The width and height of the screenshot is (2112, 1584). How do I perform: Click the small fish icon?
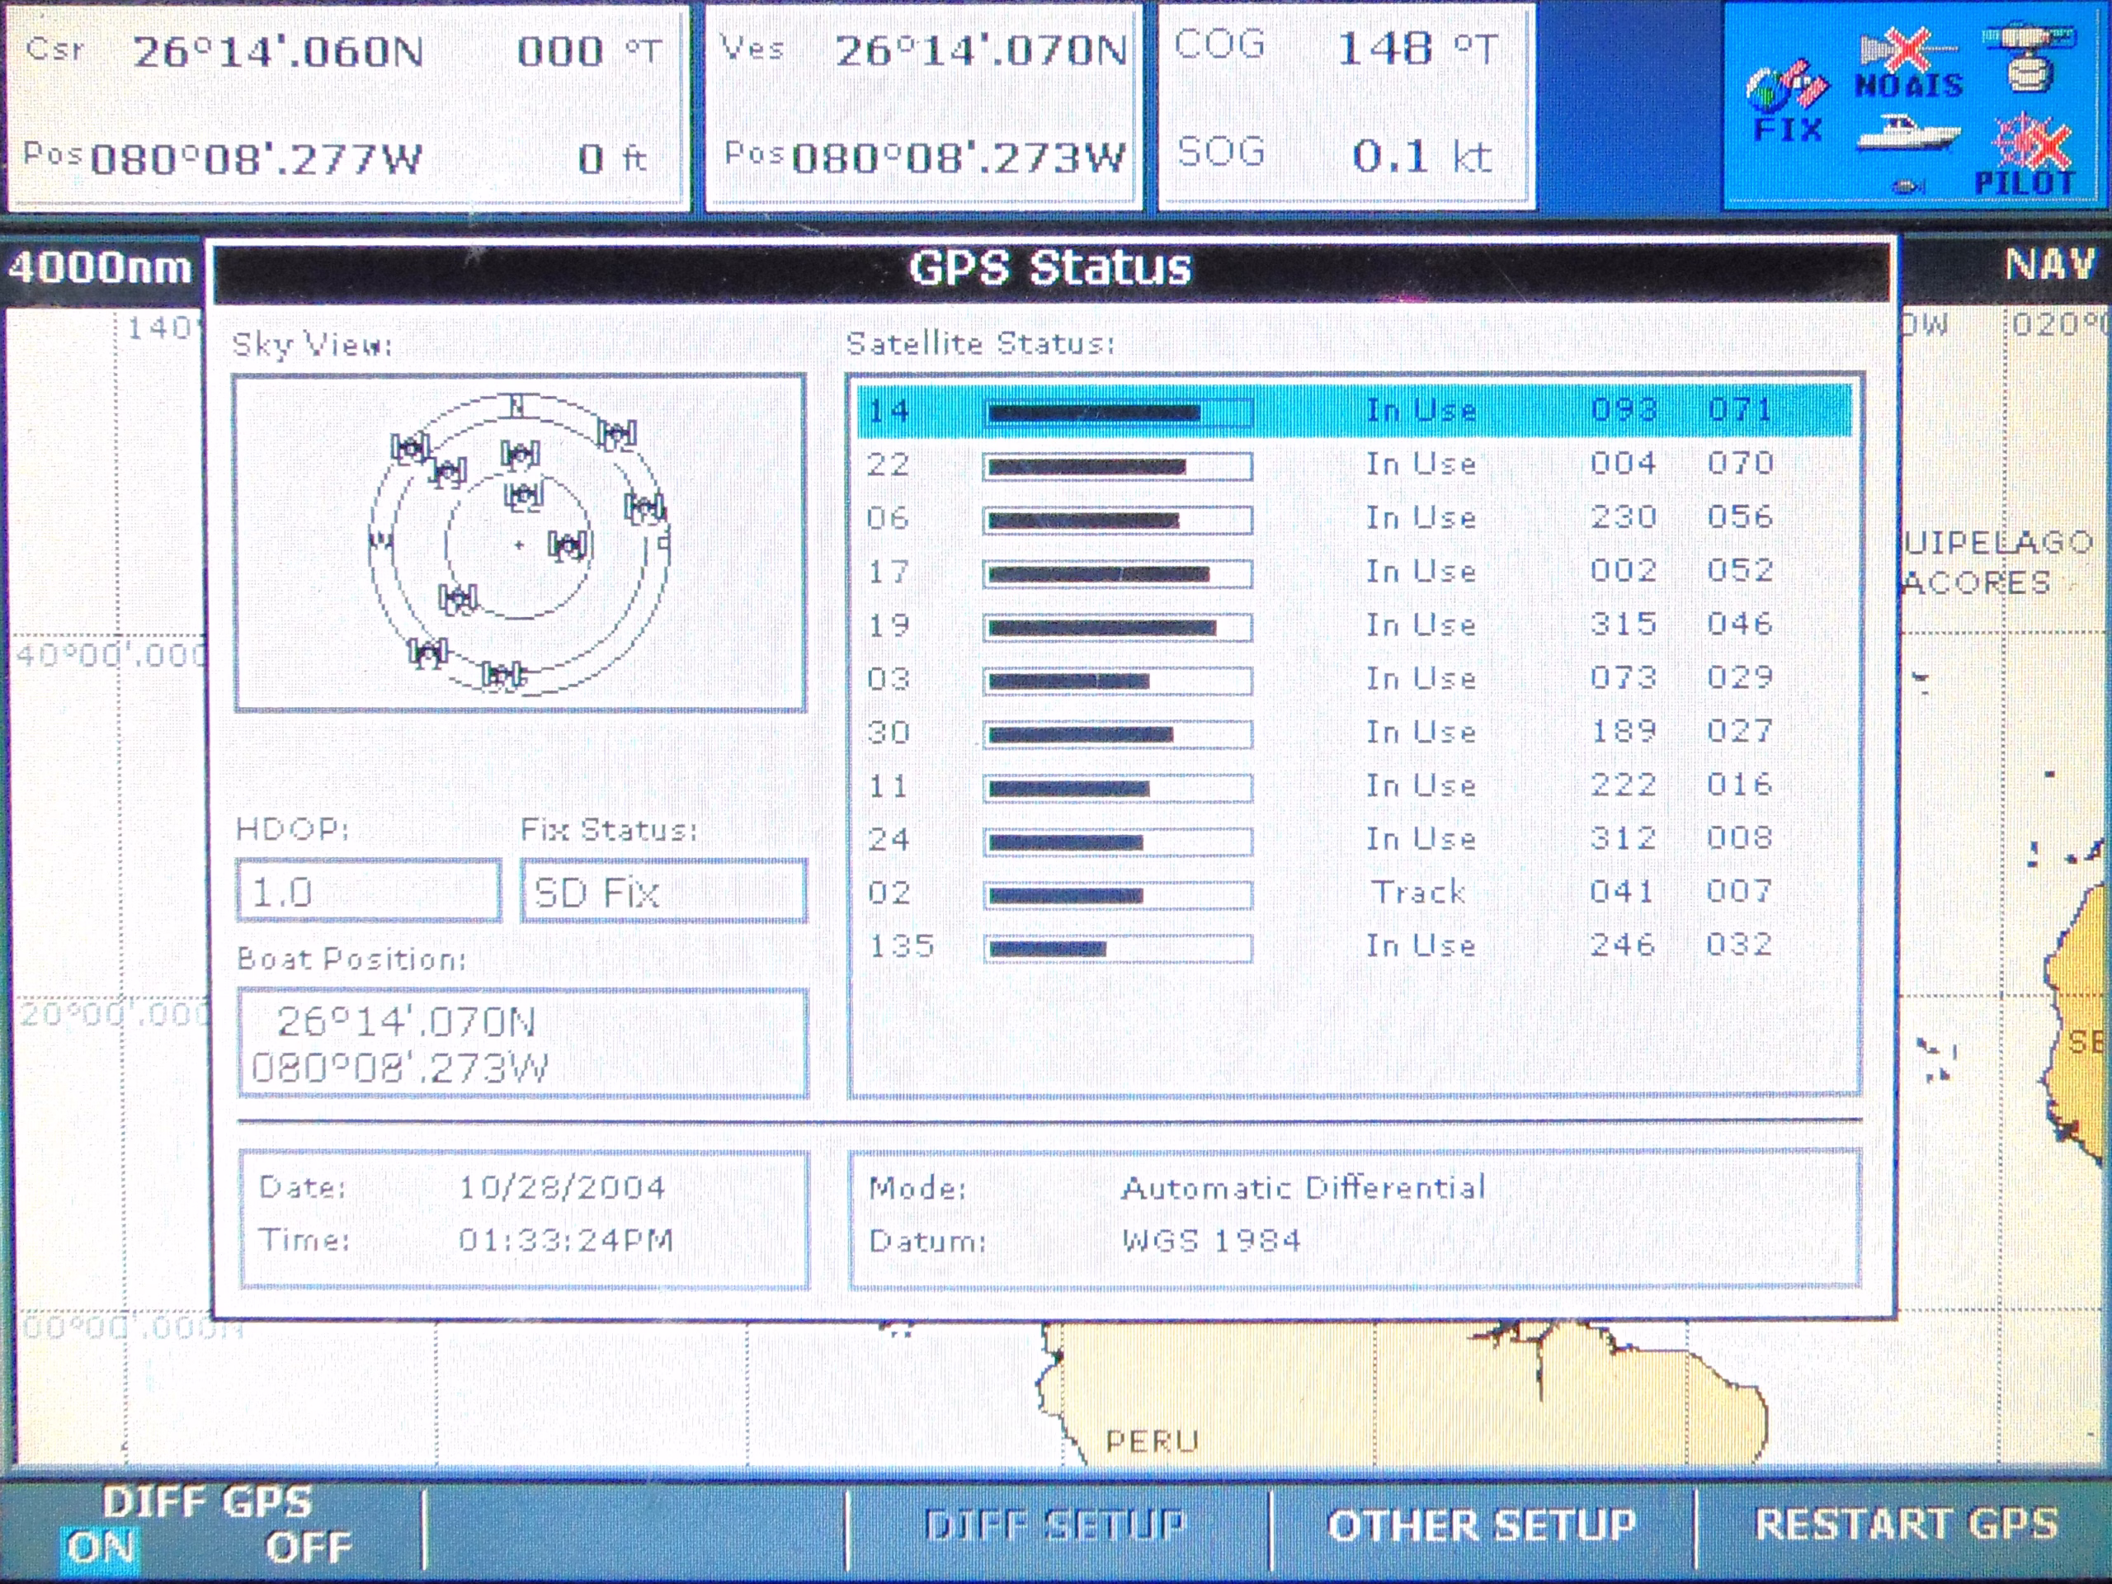[1907, 186]
